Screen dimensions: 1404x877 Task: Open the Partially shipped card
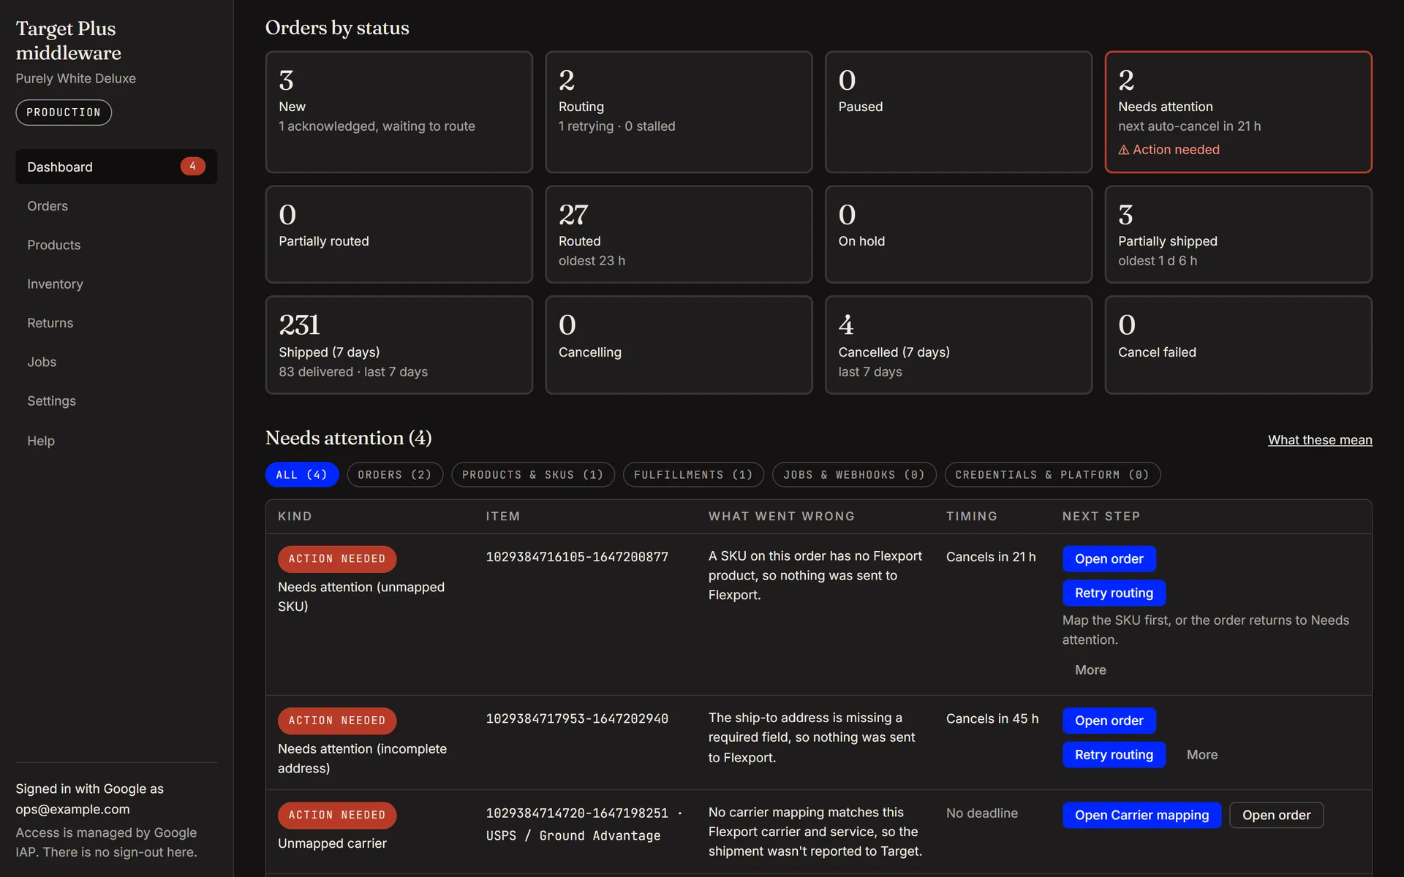tap(1238, 235)
